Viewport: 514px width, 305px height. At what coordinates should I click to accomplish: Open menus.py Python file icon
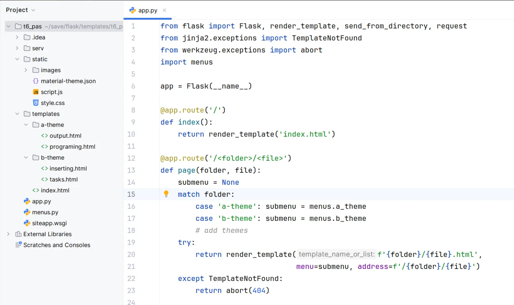[27, 212]
